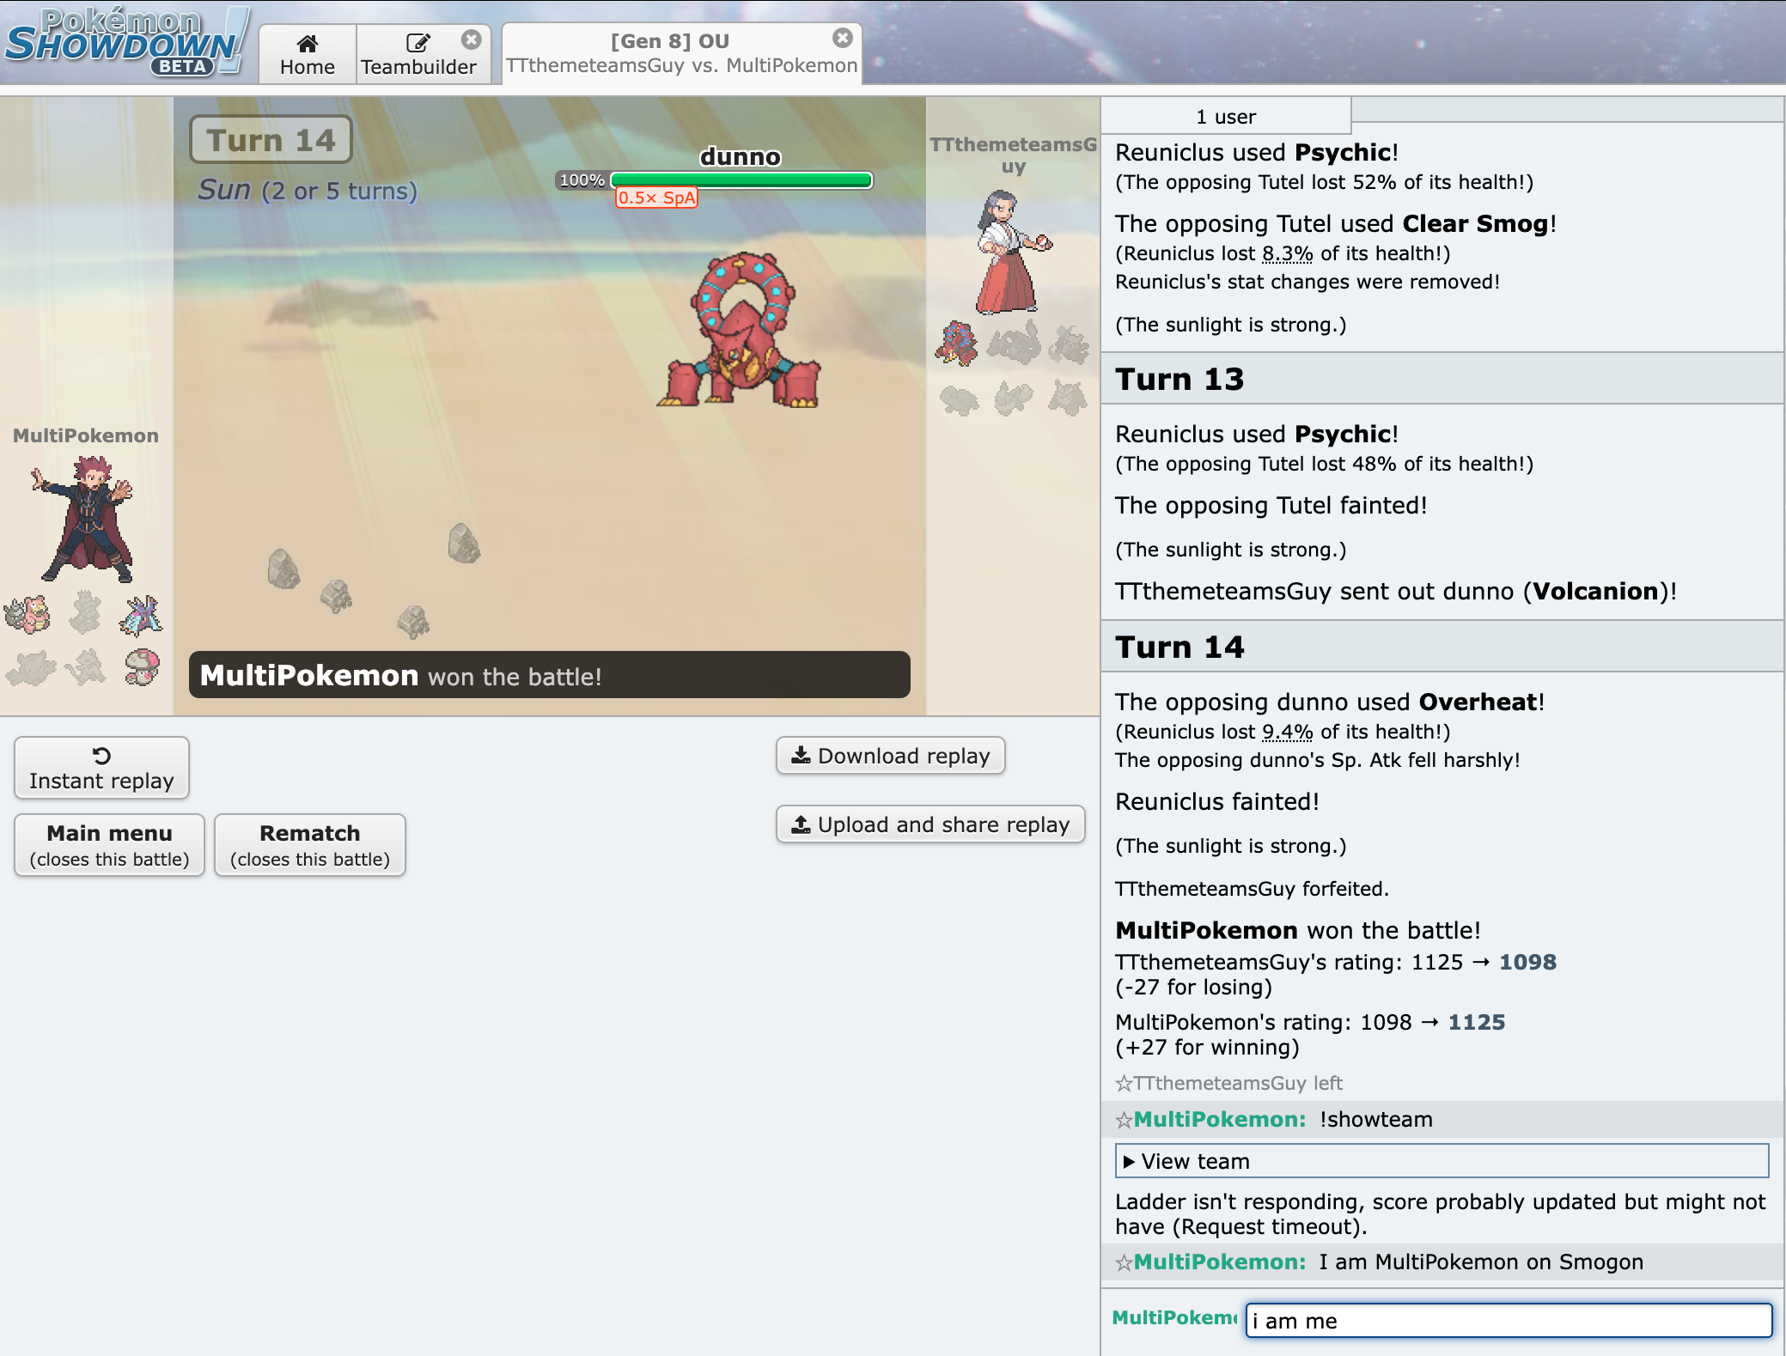Image resolution: width=1786 pixels, height=1356 pixels.
Task: Click MultiPokemon's caped trainer avatar
Action: tap(83, 518)
